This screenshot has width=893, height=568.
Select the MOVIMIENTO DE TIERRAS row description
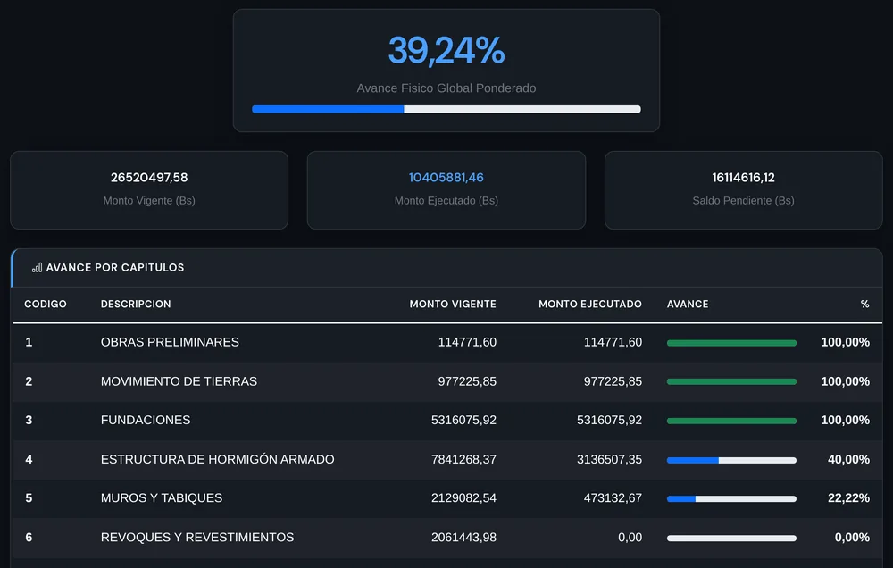coord(179,381)
